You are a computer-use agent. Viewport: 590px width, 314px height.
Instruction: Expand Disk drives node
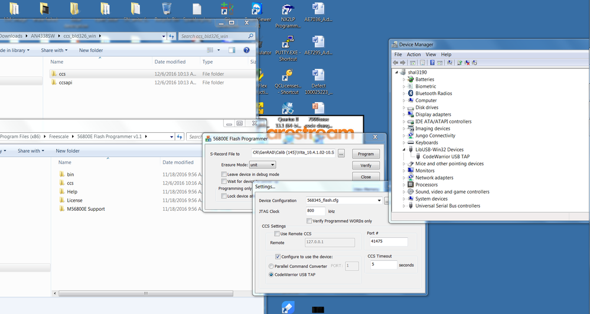coord(404,107)
